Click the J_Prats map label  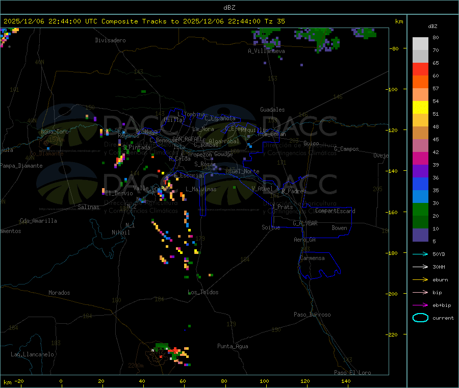[x=282, y=207]
